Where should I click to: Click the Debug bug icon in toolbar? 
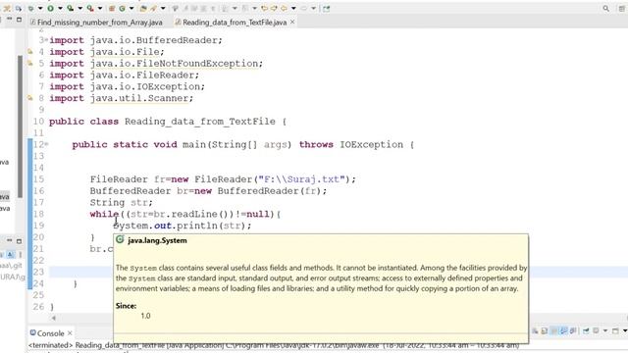[31, 8]
